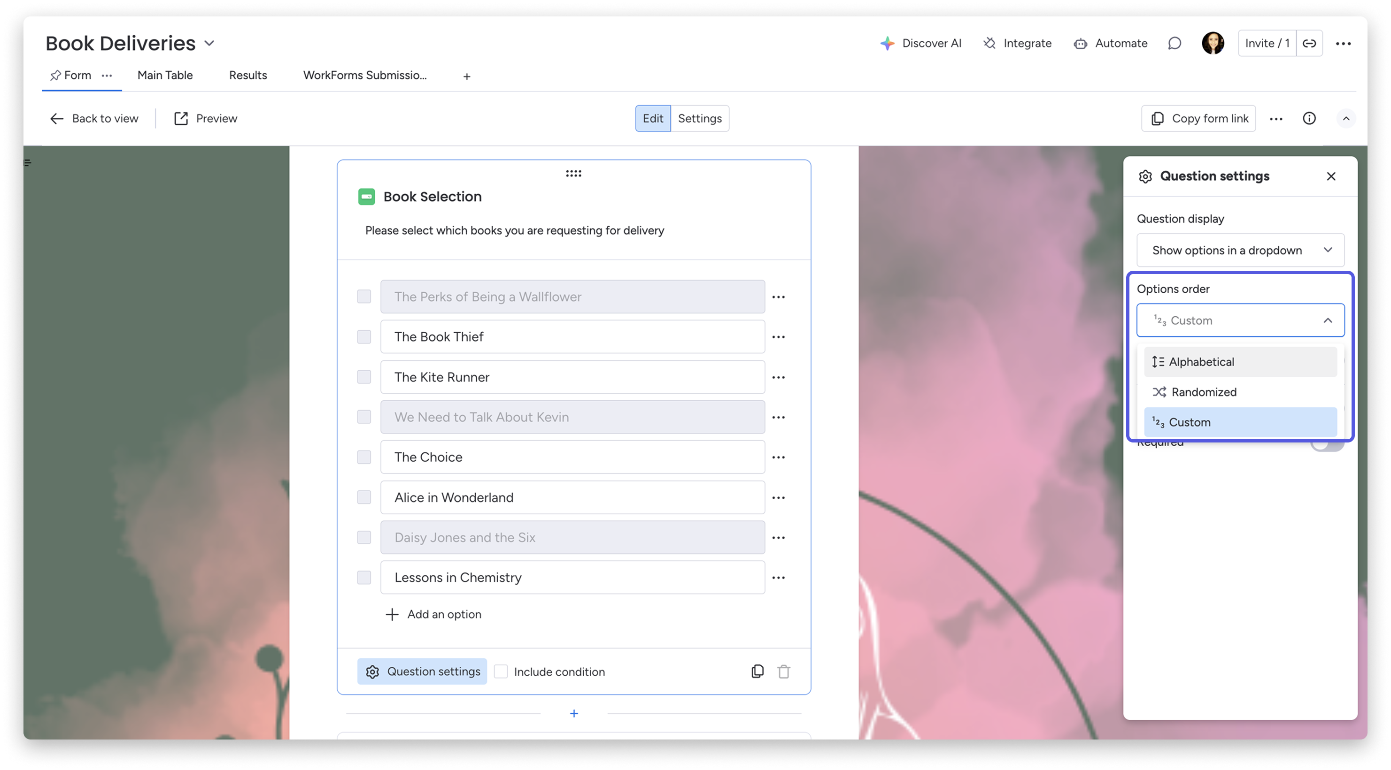Open the Automate robot icon
This screenshot has width=1391, height=770.
click(1081, 43)
